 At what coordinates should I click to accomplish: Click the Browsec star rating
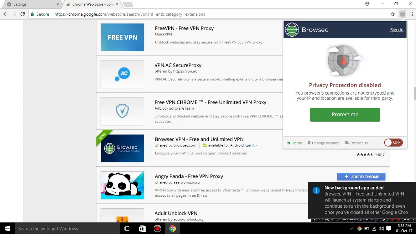coord(365,155)
